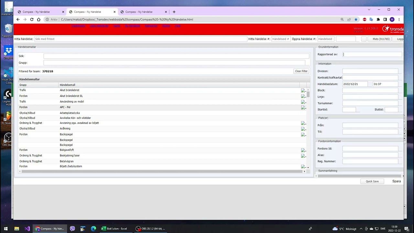Go back in browser history

[18, 19]
